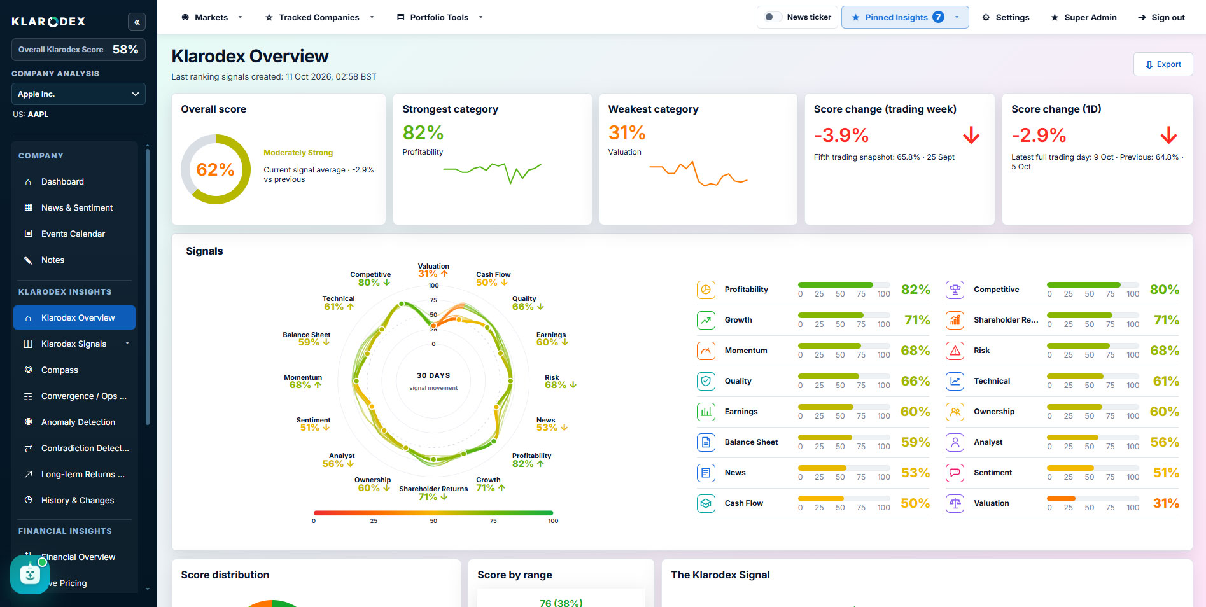Viewport: 1206px width, 607px height.
Task: Click the Compass sidebar icon
Action: tap(28, 370)
